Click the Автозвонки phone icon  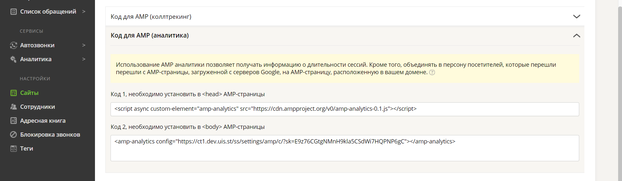[13, 45]
